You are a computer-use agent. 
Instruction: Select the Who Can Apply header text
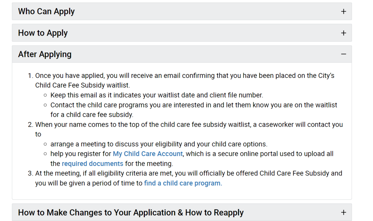(x=46, y=11)
